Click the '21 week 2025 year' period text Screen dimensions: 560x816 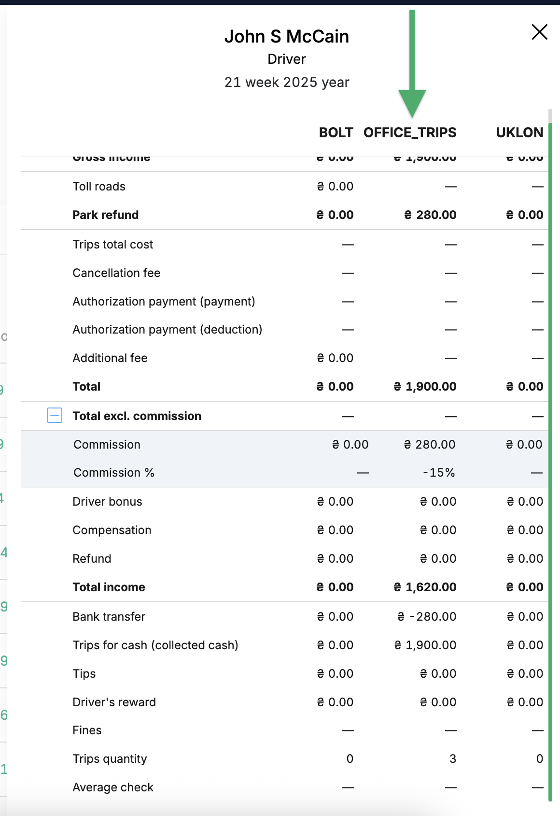[x=287, y=82]
